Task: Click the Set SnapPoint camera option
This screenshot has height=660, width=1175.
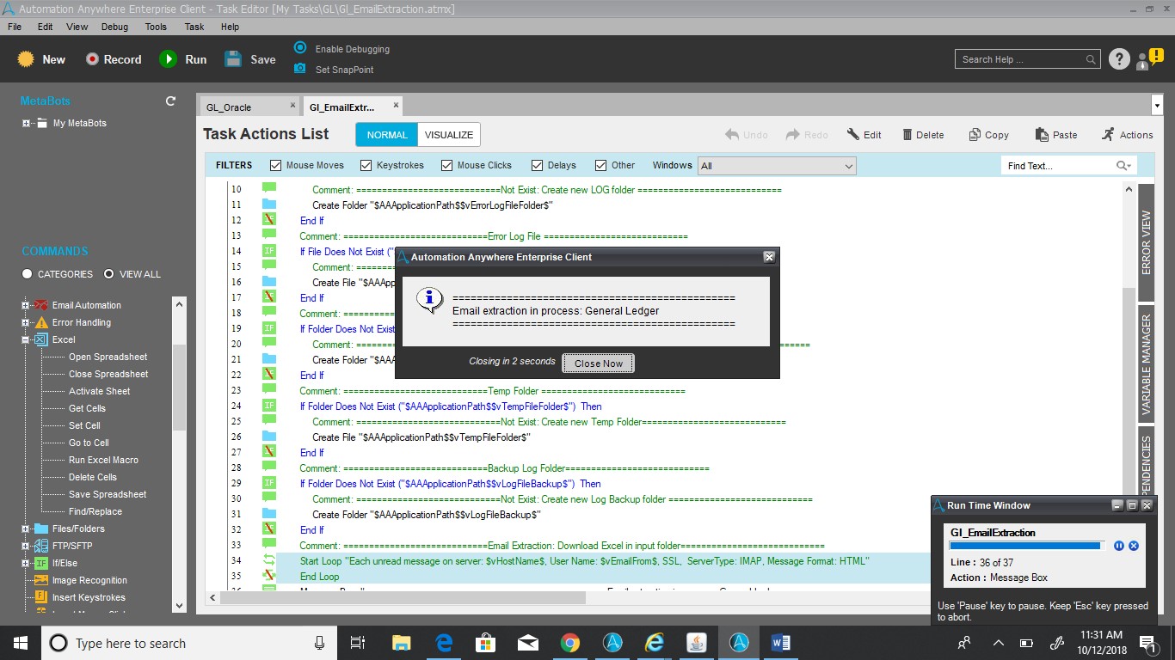Action: pos(334,70)
